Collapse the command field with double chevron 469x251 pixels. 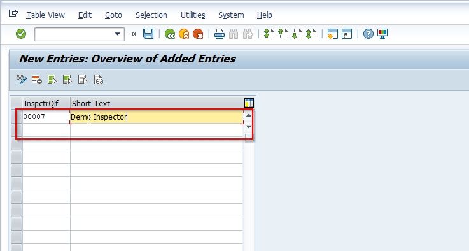pos(134,34)
